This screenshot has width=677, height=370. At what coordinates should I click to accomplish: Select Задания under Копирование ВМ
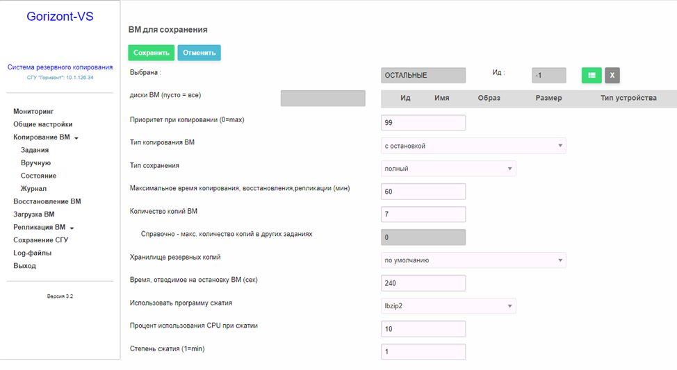point(35,150)
